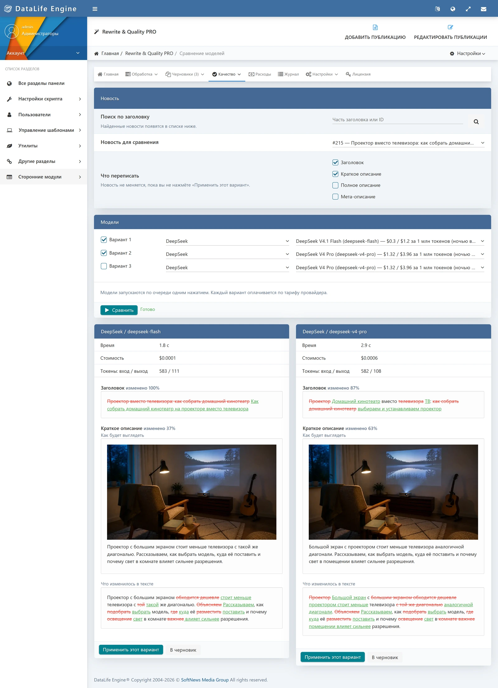Apply the deepseek-v4-pro variant
Image resolution: width=498 pixels, height=688 pixels.
[x=332, y=657]
